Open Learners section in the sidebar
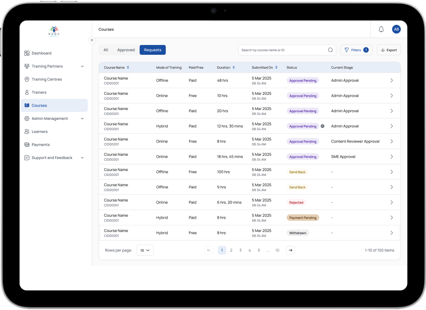The width and height of the screenshot is (426, 310). tap(40, 131)
